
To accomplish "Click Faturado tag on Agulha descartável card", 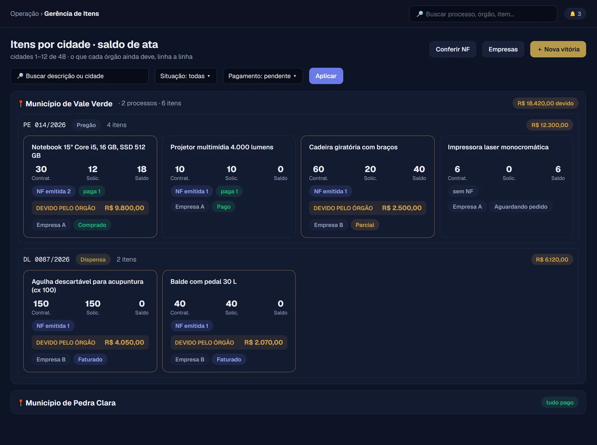I will 90,360.
